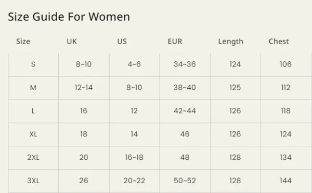The height and width of the screenshot is (193, 312).
Task: Click the EUR column header
Action: pos(175,42)
